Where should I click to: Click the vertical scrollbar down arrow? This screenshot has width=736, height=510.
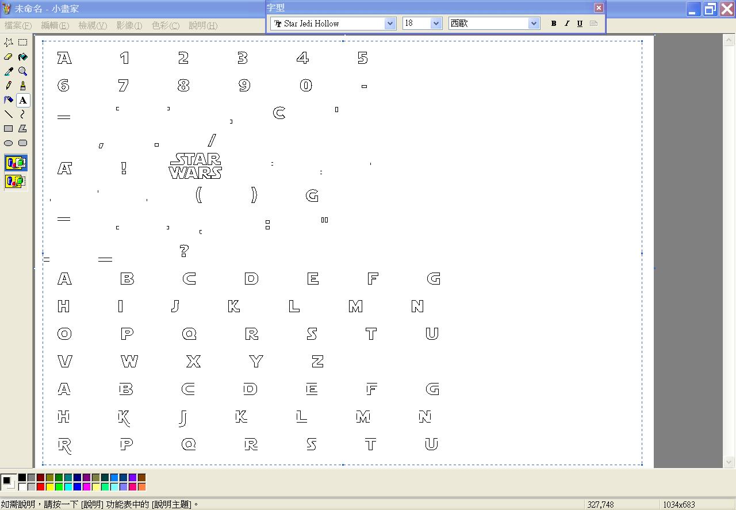pos(729,462)
